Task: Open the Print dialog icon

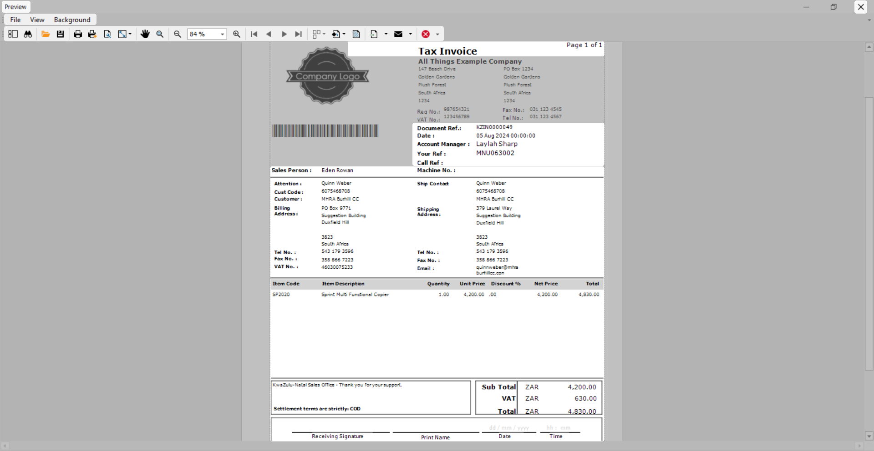Action: point(78,34)
